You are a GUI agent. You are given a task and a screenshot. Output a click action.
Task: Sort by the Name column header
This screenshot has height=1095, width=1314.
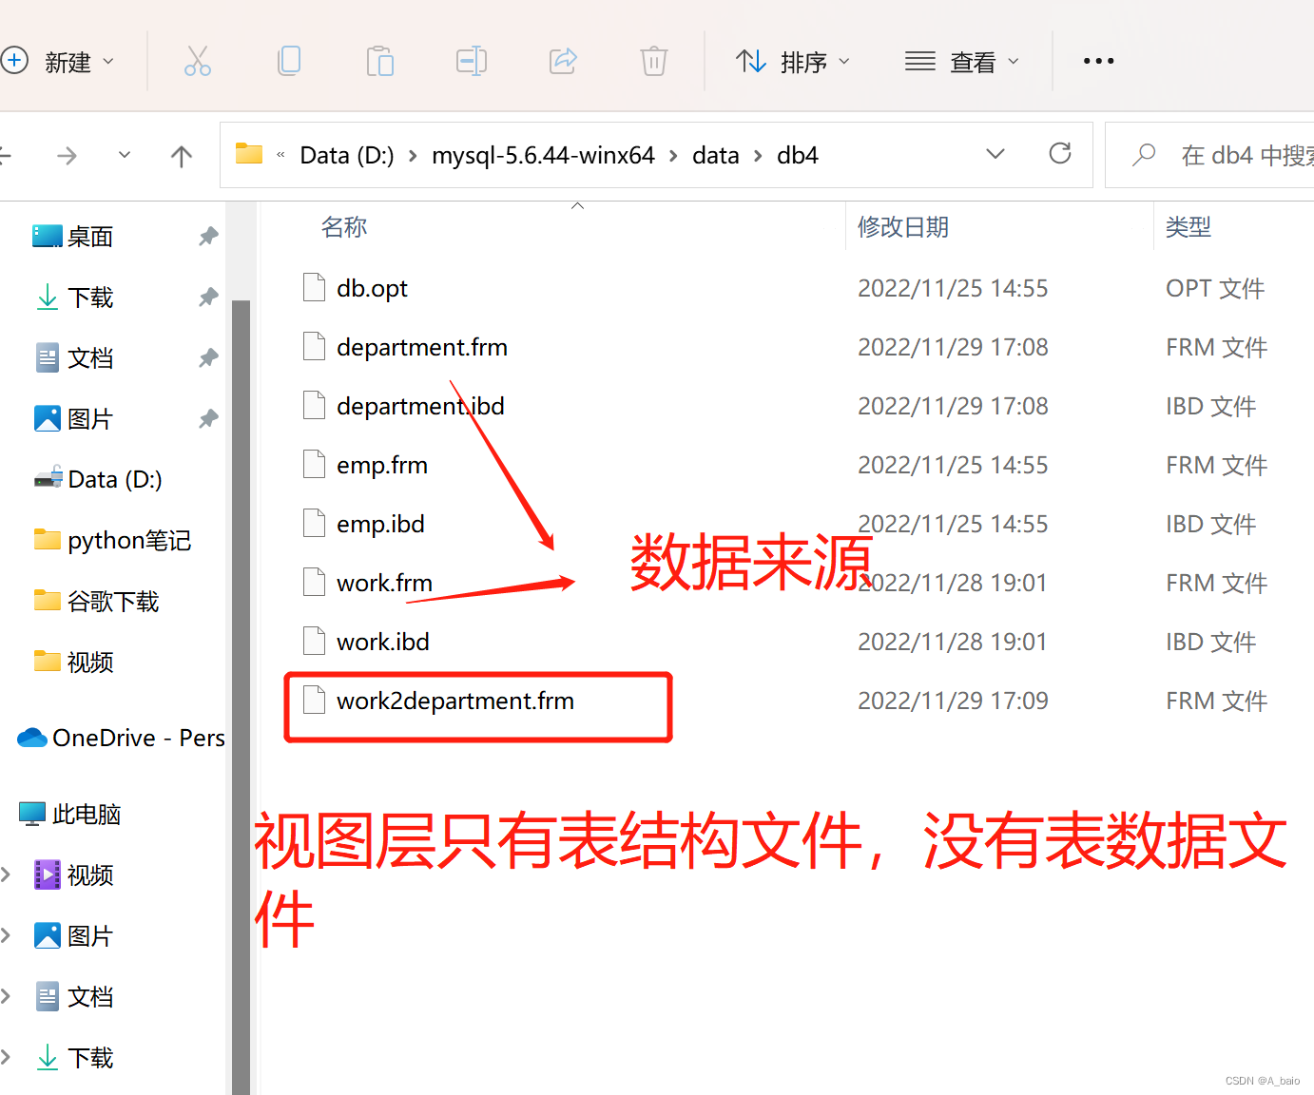coord(343,227)
